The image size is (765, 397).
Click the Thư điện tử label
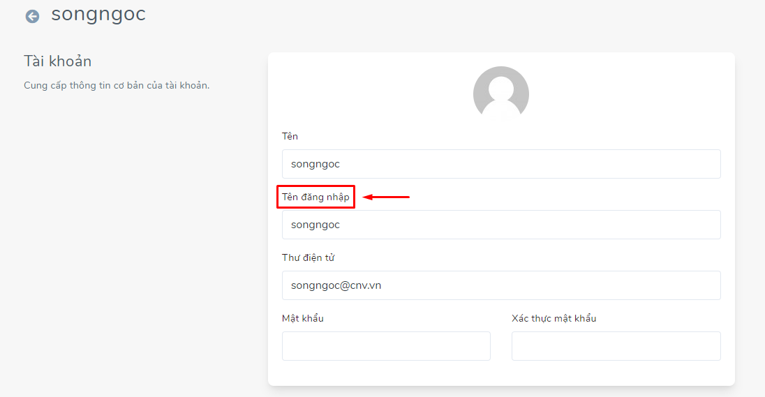pyautogui.click(x=308, y=257)
